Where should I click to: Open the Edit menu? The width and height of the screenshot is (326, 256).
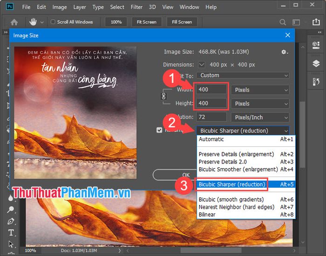coord(41,7)
